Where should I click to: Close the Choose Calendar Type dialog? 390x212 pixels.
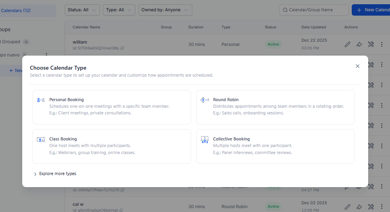click(357, 66)
